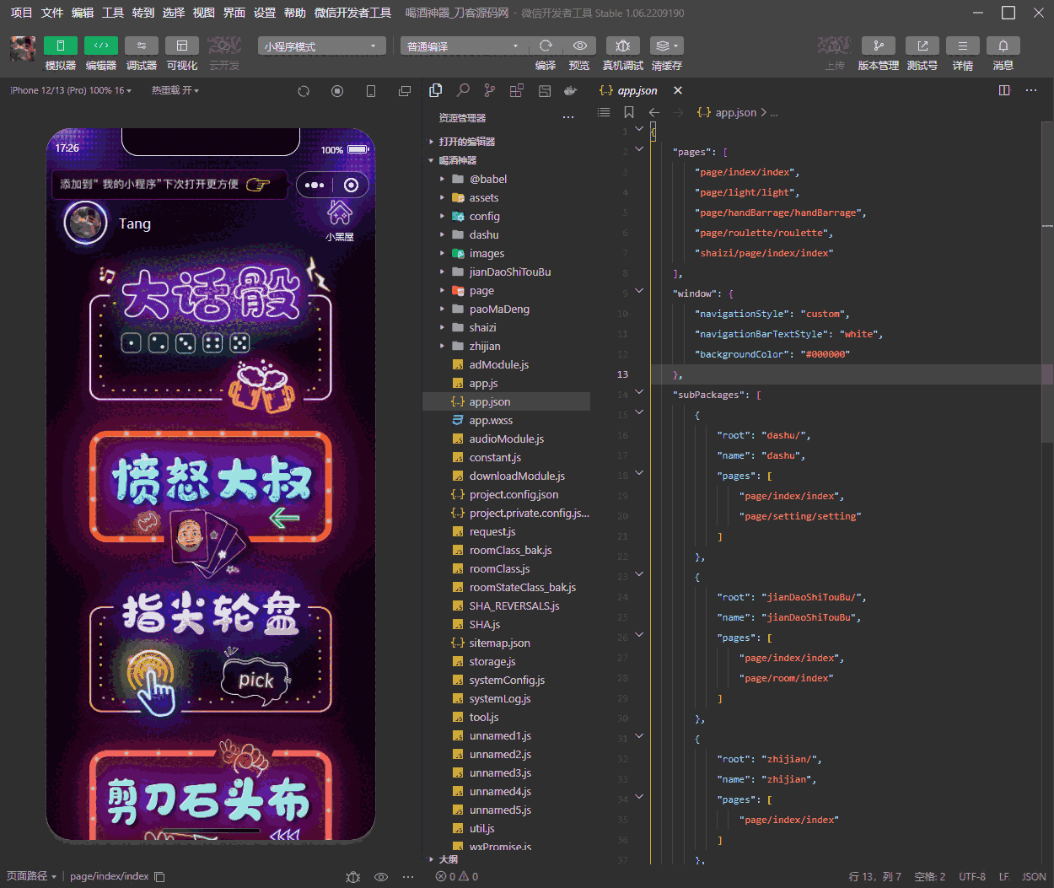Toggle the 编辑器 editor panel

click(x=100, y=46)
